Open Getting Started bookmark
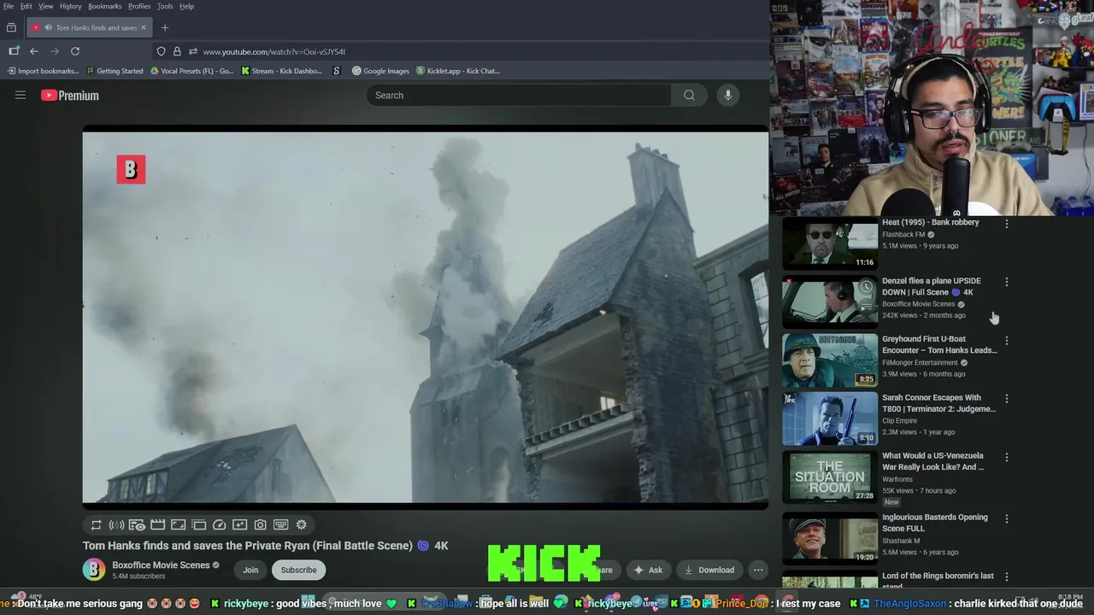 coord(115,71)
